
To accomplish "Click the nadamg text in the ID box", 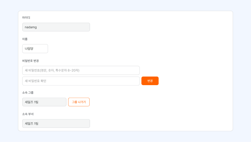I will point(31,27).
